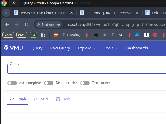
Task: Click the Reddit bookmark icon
Action: point(56,35)
